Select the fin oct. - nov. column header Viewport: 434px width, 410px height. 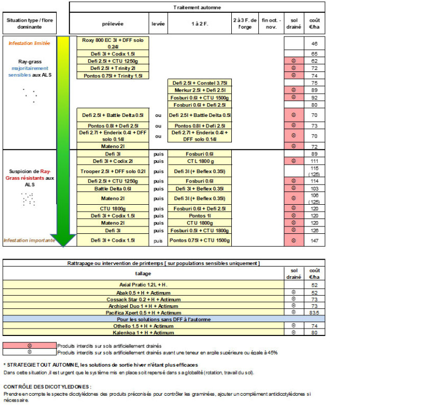(270, 22)
